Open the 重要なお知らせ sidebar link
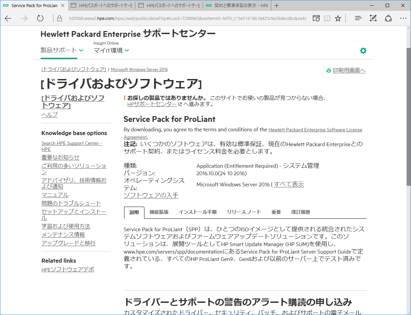 pyautogui.click(x=61, y=157)
